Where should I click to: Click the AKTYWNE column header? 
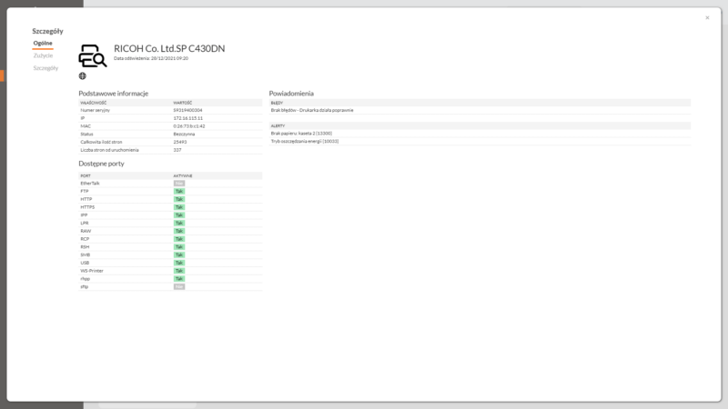183,175
